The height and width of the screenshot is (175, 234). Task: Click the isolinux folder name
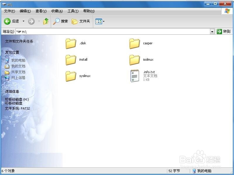pyautogui.click(x=148, y=60)
